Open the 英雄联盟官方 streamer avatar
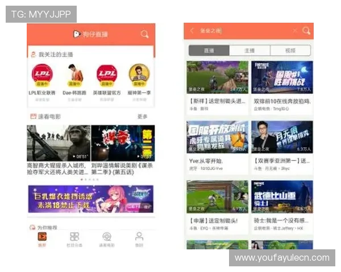This screenshot has width=341, height=272. [x=107, y=74]
